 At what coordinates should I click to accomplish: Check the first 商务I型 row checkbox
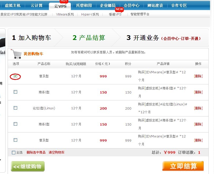point(15,92)
